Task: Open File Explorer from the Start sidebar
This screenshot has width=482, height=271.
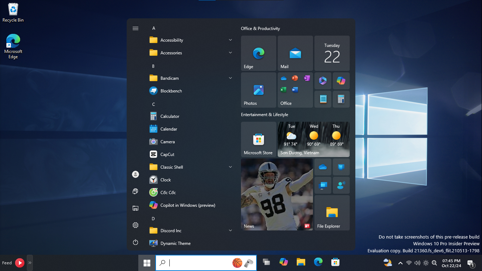Action: 135,208
